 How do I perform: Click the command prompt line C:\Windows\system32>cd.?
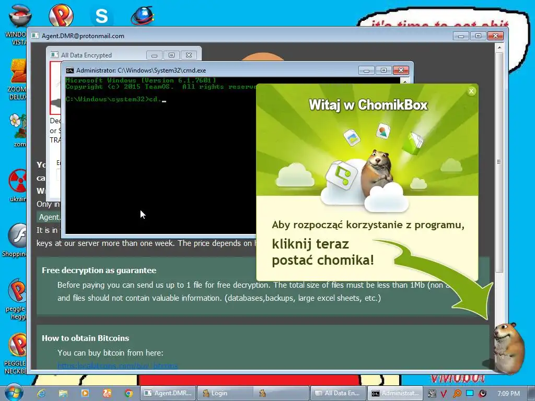point(116,99)
